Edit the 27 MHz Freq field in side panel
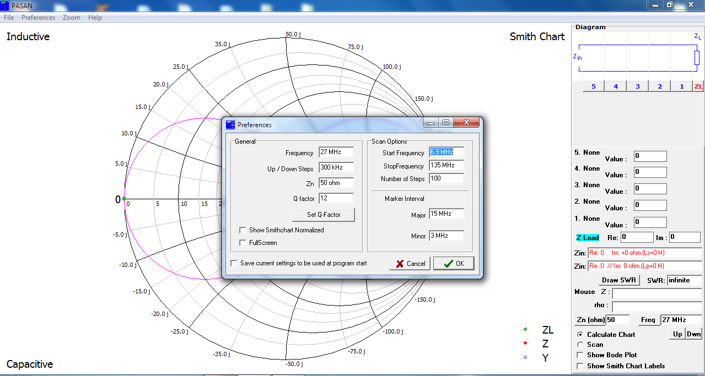This screenshot has width=705, height=376. [681, 320]
